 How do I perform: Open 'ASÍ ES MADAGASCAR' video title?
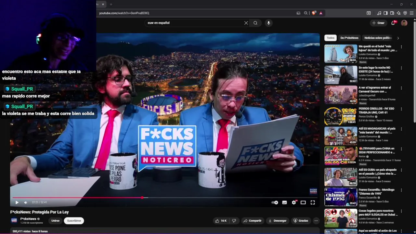click(377, 130)
